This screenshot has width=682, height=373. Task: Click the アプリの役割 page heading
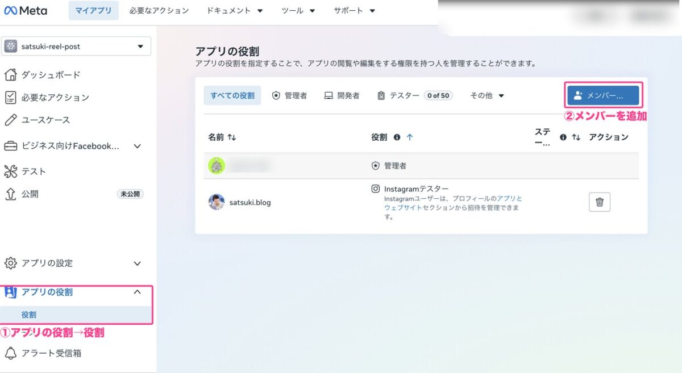227,52
